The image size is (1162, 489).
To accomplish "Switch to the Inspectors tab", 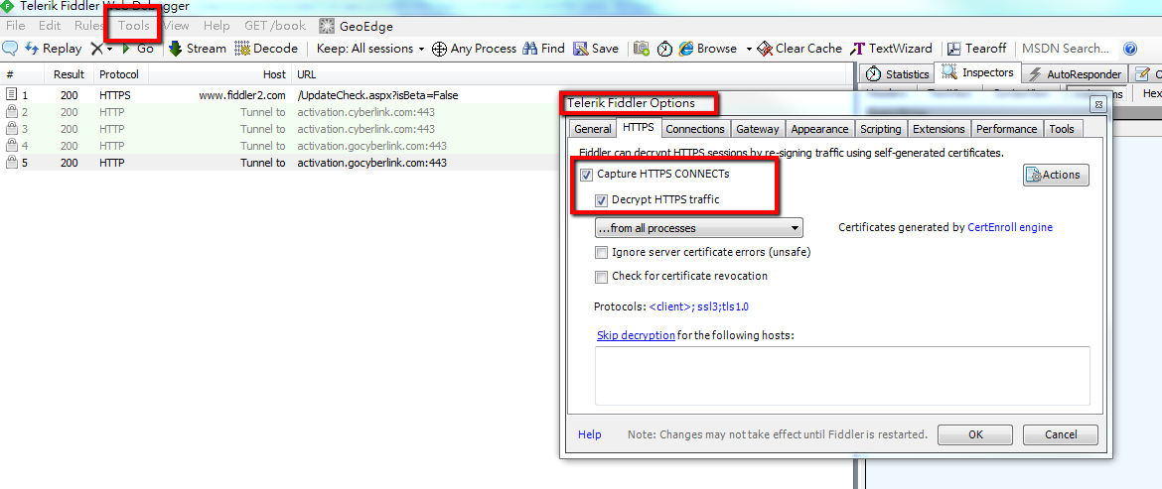I will 979,72.
